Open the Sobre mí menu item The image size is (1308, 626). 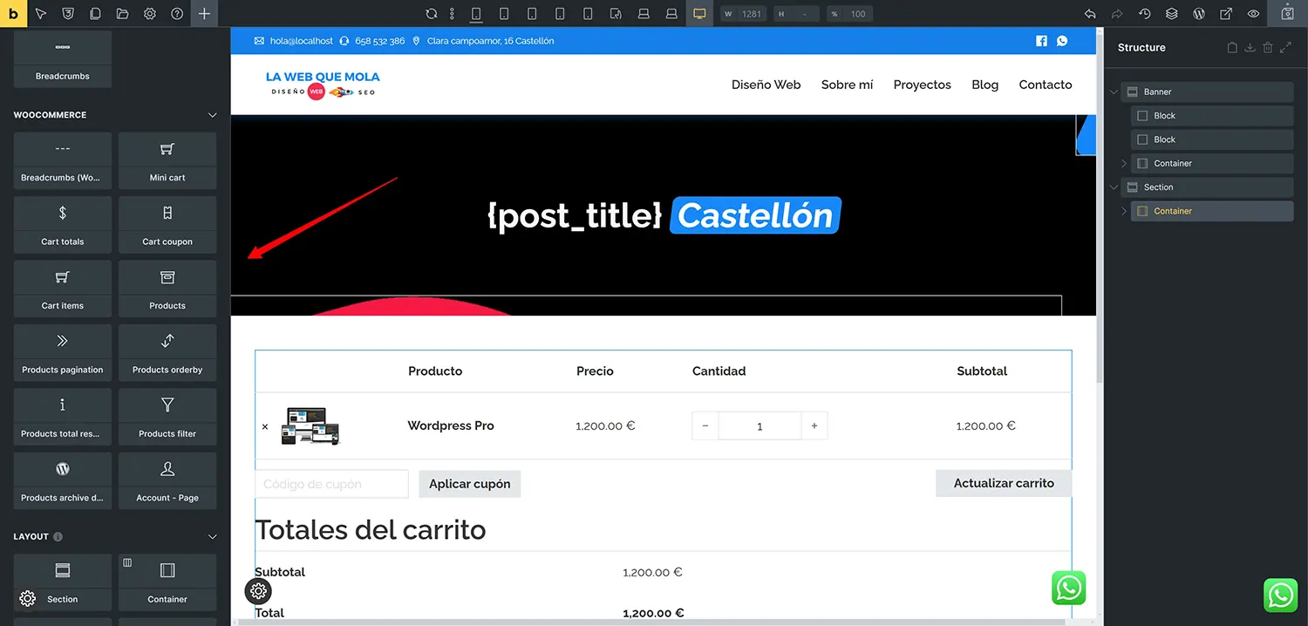point(847,85)
